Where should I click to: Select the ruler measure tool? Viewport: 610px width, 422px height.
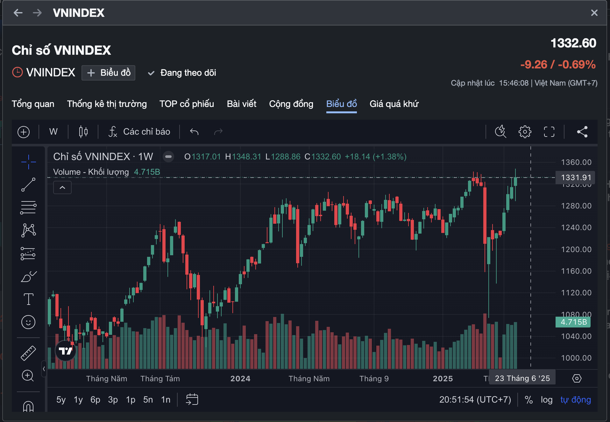(28, 353)
